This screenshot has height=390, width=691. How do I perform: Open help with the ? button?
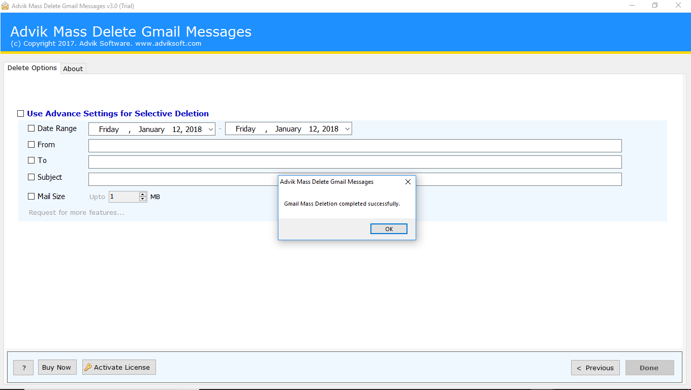[23, 368]
